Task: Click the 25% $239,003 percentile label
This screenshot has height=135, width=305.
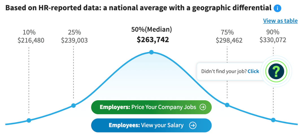Action: tap(74, 37)
